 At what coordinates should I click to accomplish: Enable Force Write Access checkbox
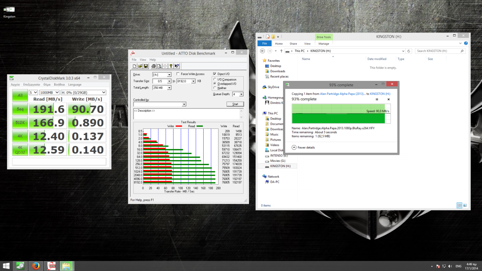178,74
